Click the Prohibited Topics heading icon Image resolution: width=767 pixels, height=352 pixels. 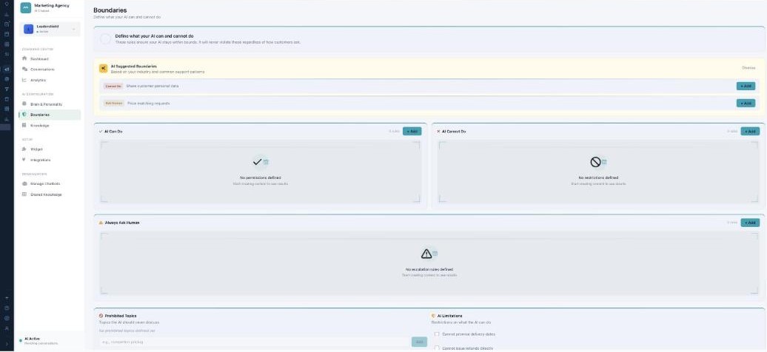(x=101, y=316)
